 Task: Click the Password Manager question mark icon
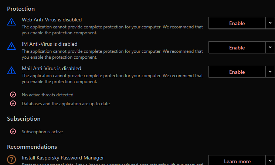click(x=12, y=160)
